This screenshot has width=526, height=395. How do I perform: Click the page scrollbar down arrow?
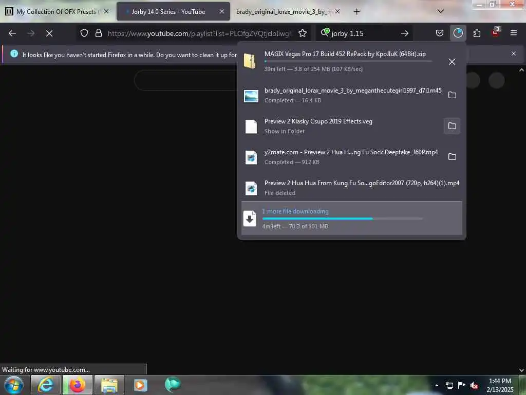[x=522, y=370]
